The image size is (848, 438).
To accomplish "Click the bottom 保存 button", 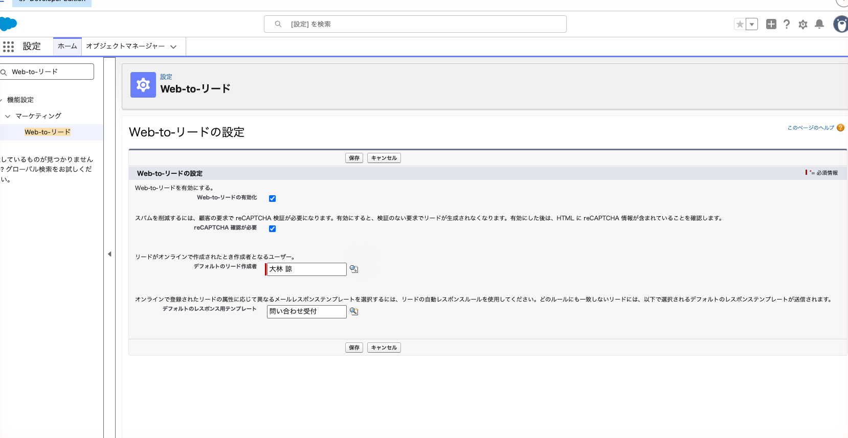I will tap(354, 348).
